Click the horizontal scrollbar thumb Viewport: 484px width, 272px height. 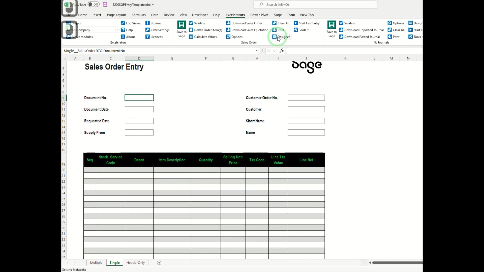click(x=397, y=263)
